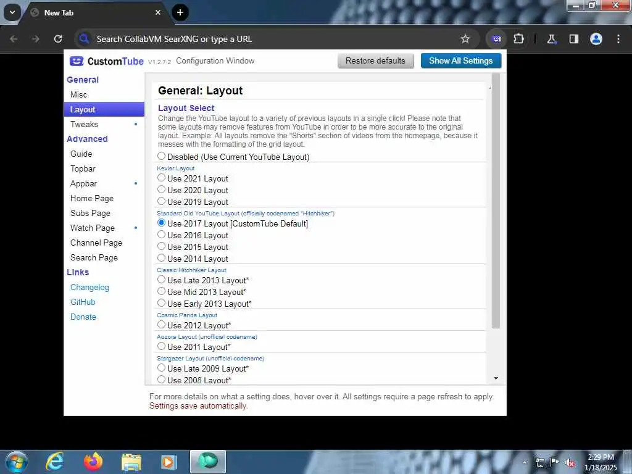Toggle the Chrome side panel icon

point(573,39)
